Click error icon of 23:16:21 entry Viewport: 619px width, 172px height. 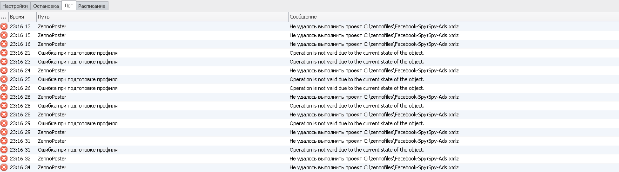pos(4,53)
